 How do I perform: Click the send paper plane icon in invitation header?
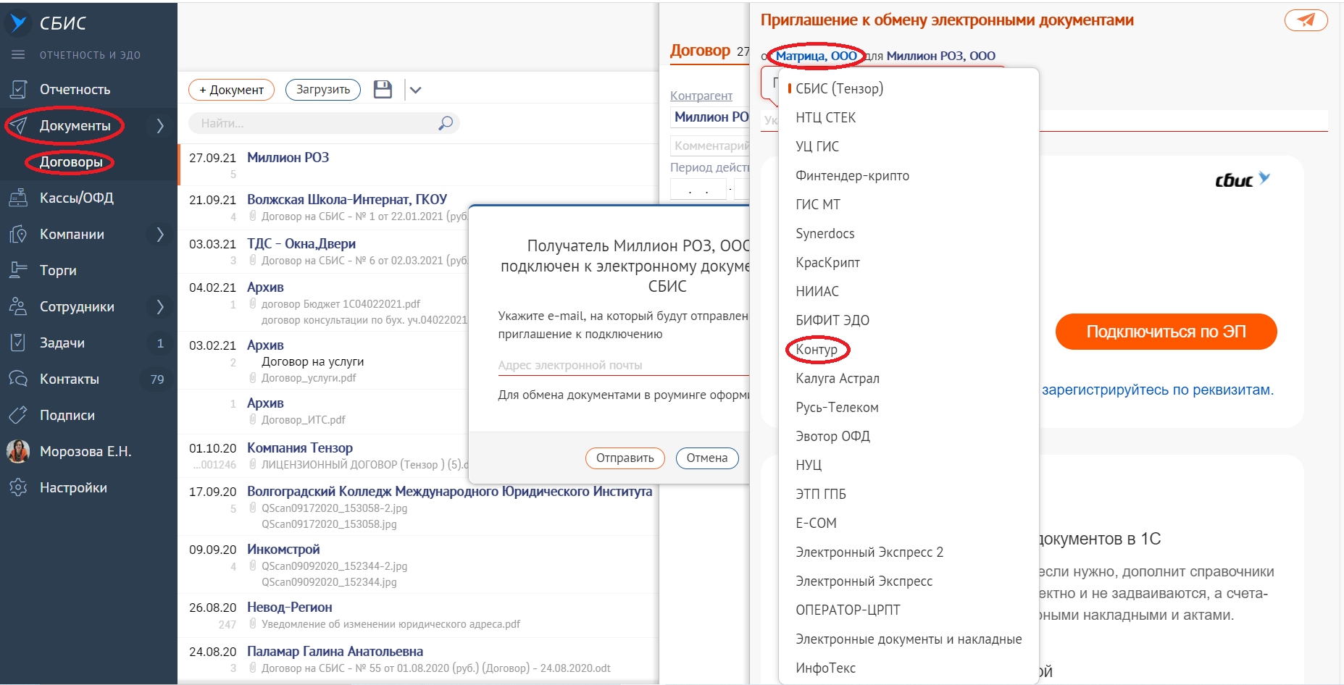click(1306, 20)
